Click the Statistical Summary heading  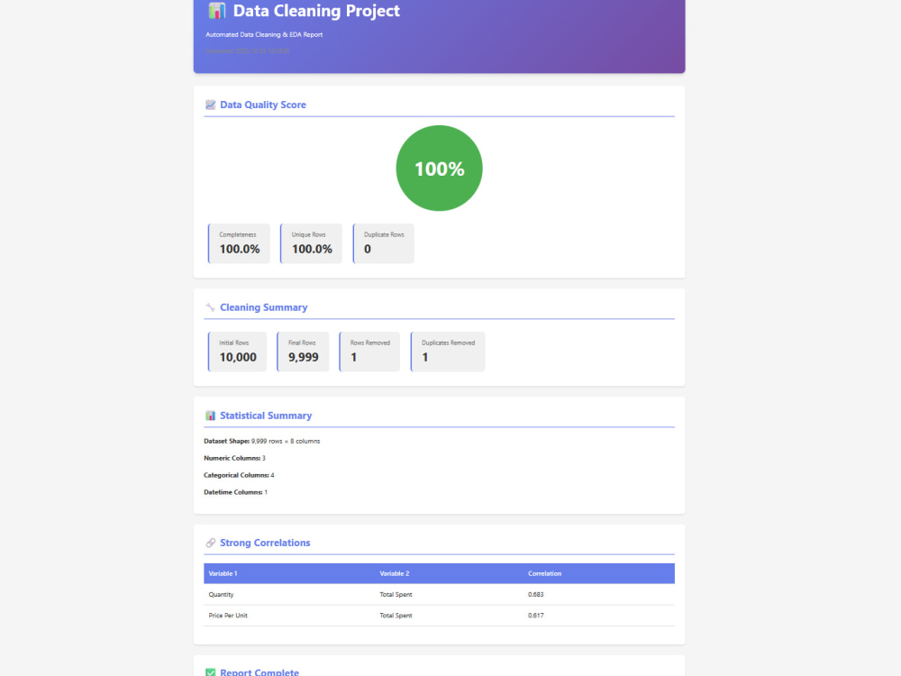pyautogui.click(x=266, y=416)
